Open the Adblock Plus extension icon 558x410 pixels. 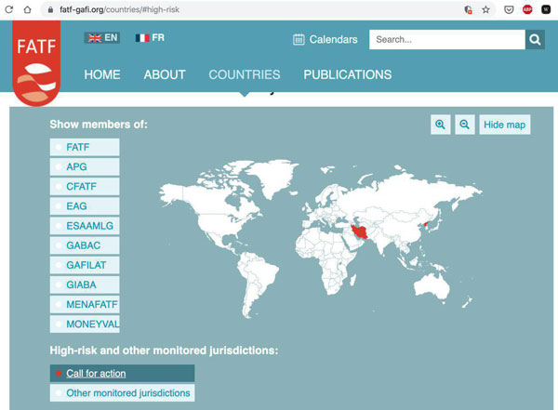pyautogui.click(x=527, y=9)
